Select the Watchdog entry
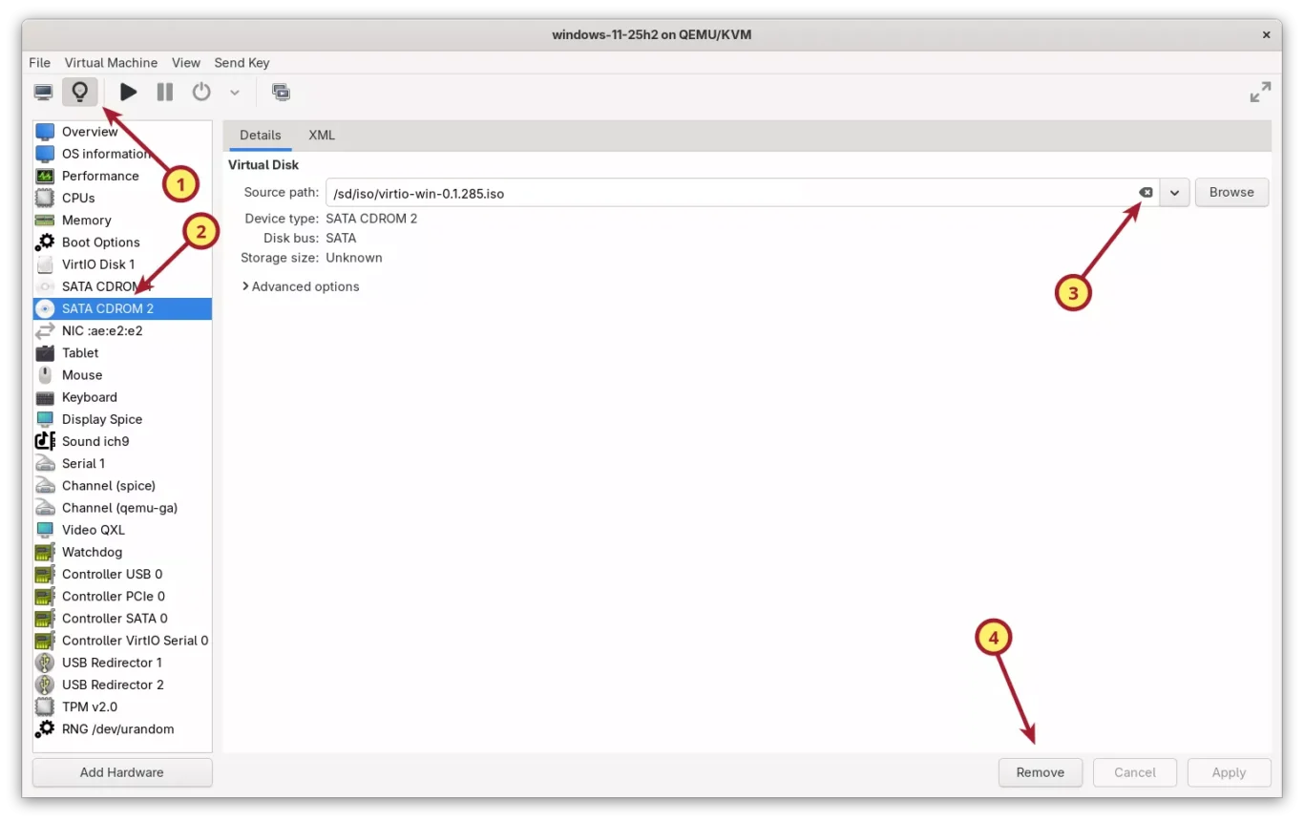Image resolution: width=1304 pixels, height=822 pixels. pos(122,552)
